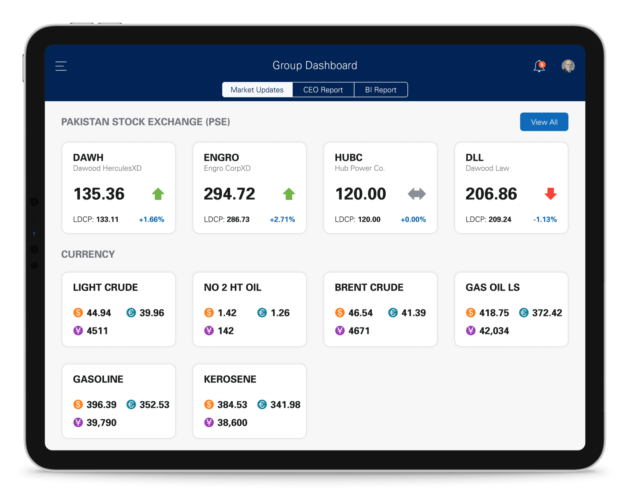Open the user profile avatar

click(568, 66)
